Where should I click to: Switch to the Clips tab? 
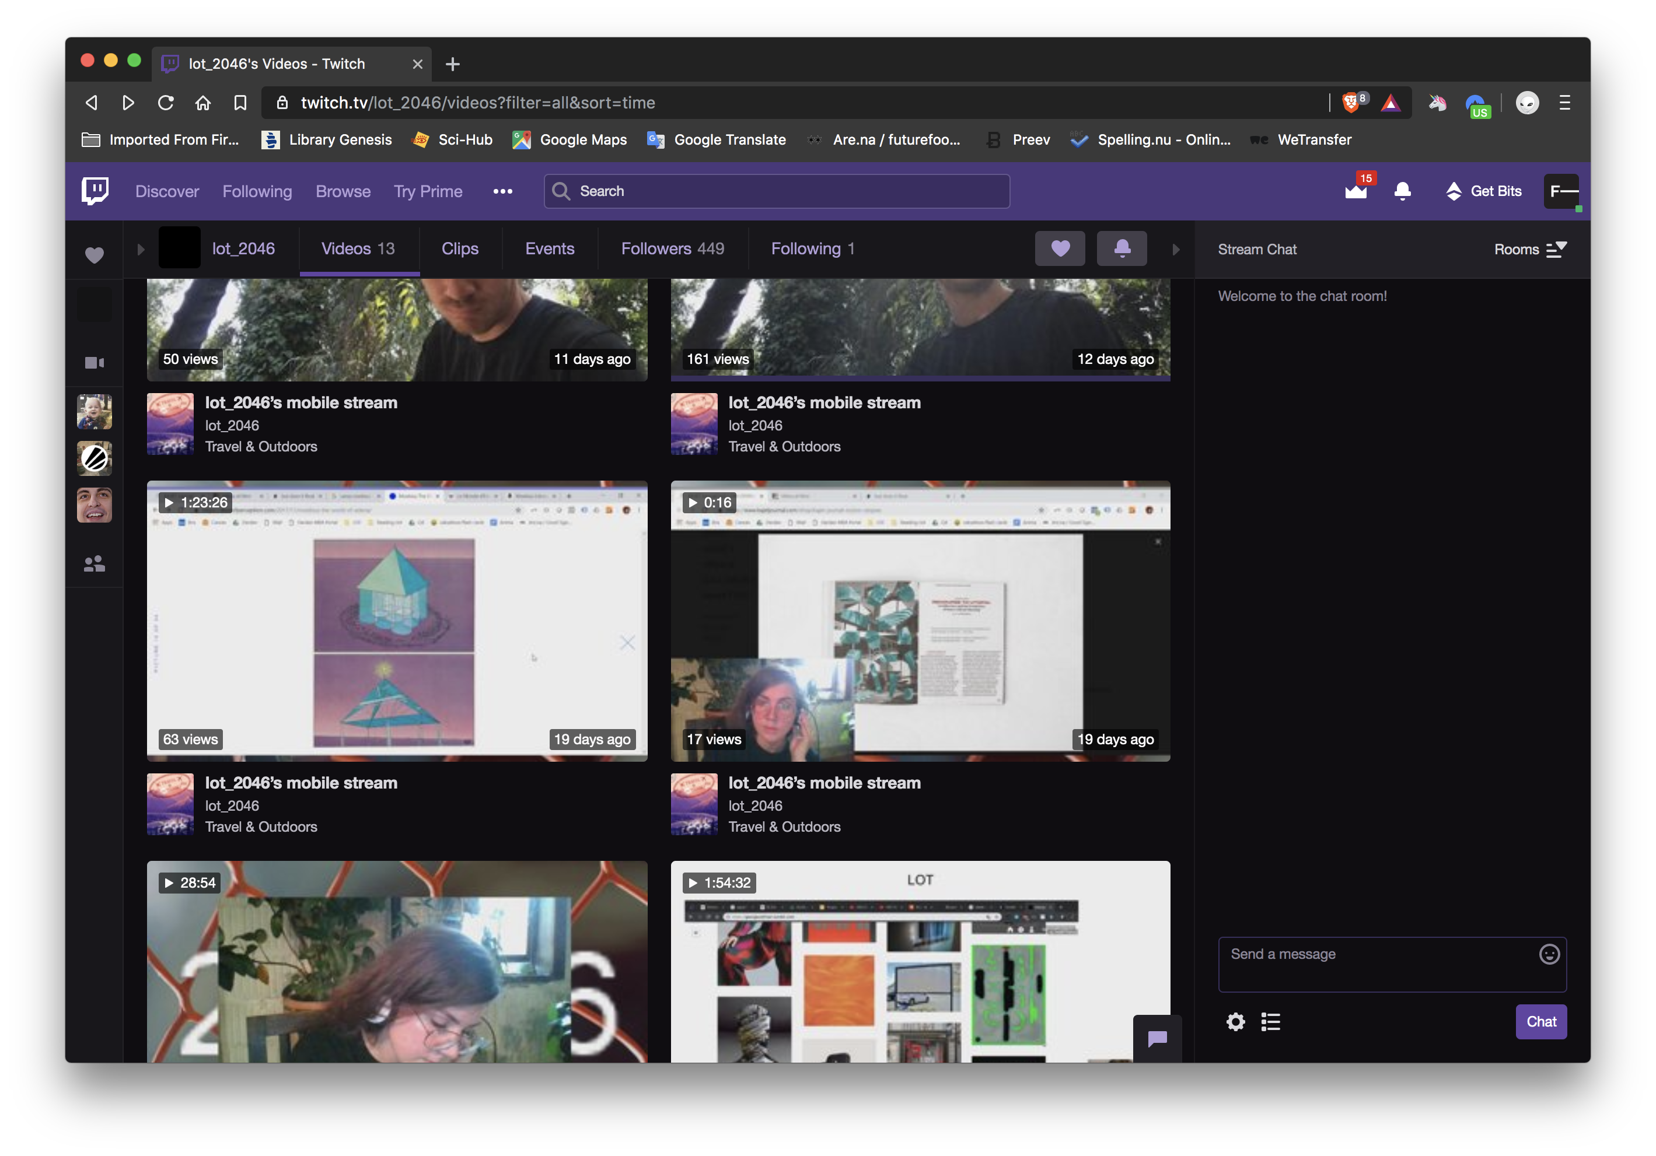click(459, 249)
